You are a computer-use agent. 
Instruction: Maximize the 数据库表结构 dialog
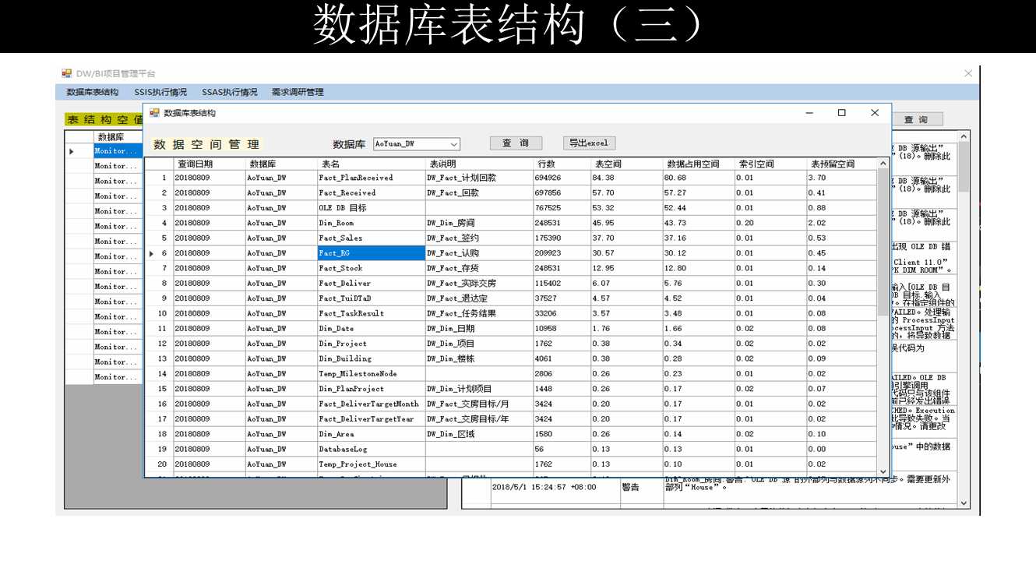tap(841, 113)
